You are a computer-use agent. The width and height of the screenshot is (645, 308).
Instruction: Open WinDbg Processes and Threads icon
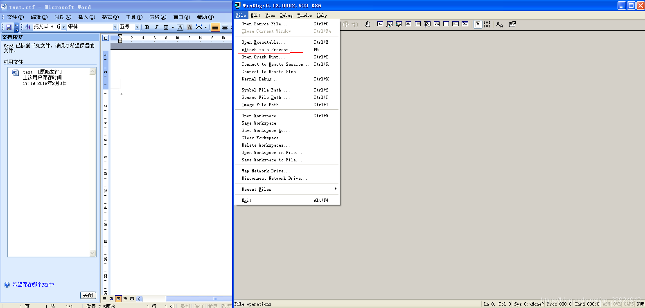(x=456, y=24)
